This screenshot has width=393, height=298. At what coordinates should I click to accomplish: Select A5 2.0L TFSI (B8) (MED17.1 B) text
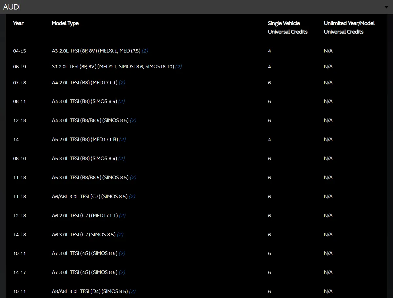[85, 139]
